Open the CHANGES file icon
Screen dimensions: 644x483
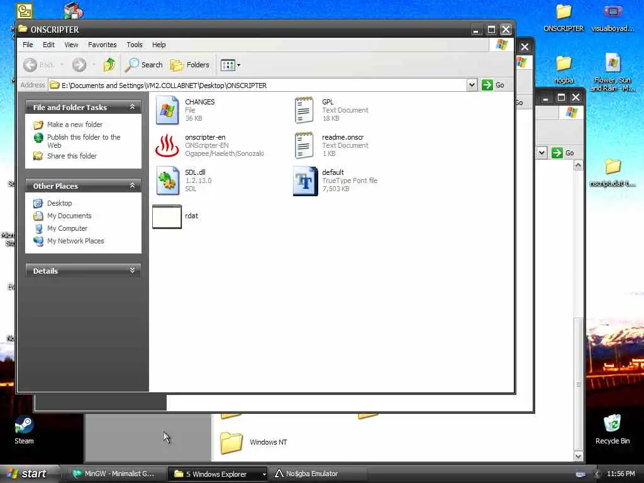(x=167, y=110)
